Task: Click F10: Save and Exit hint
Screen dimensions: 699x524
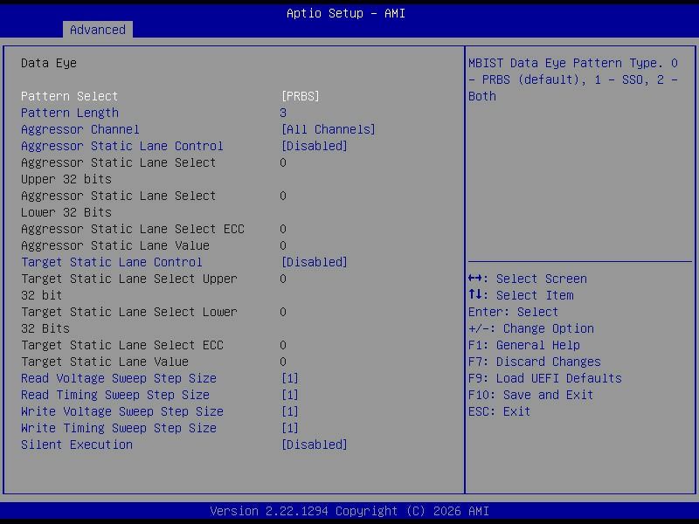Action: coord(530,395)
